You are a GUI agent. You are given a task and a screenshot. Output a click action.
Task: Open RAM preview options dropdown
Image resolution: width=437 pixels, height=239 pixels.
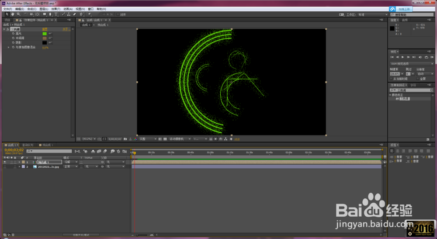coord(412,64)
